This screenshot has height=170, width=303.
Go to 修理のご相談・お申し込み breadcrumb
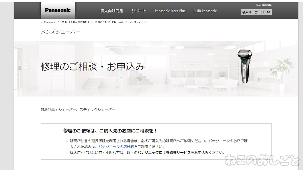pyautogui.click(x=109, y=22)
